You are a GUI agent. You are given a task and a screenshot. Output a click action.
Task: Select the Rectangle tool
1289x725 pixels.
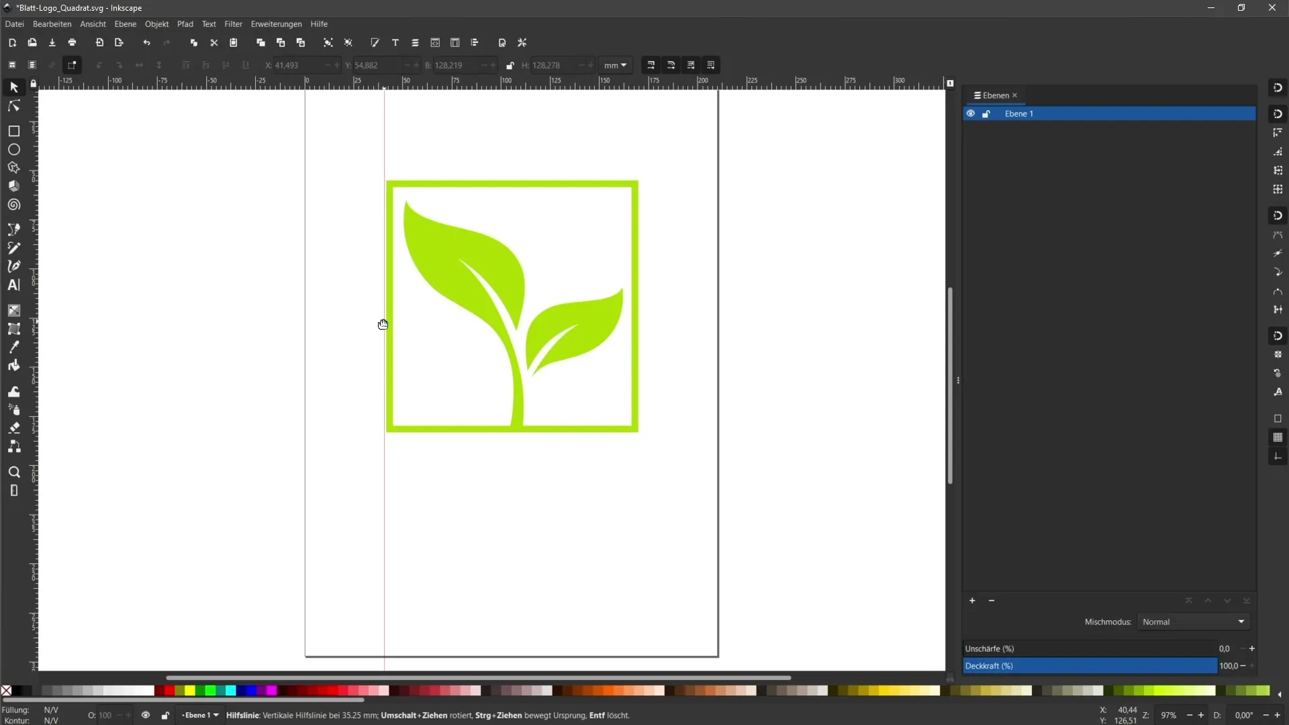[x=13, y=131]
